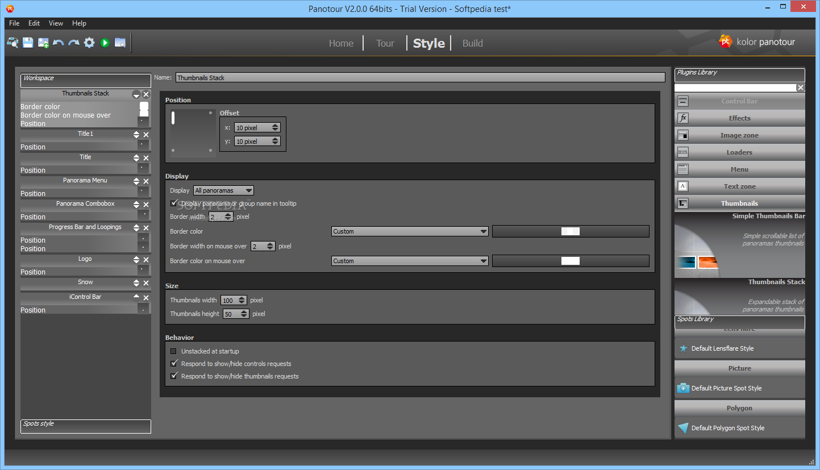Switch to the Build tab
This screenshot has height=470, width=820.
[x=473, y=43]
